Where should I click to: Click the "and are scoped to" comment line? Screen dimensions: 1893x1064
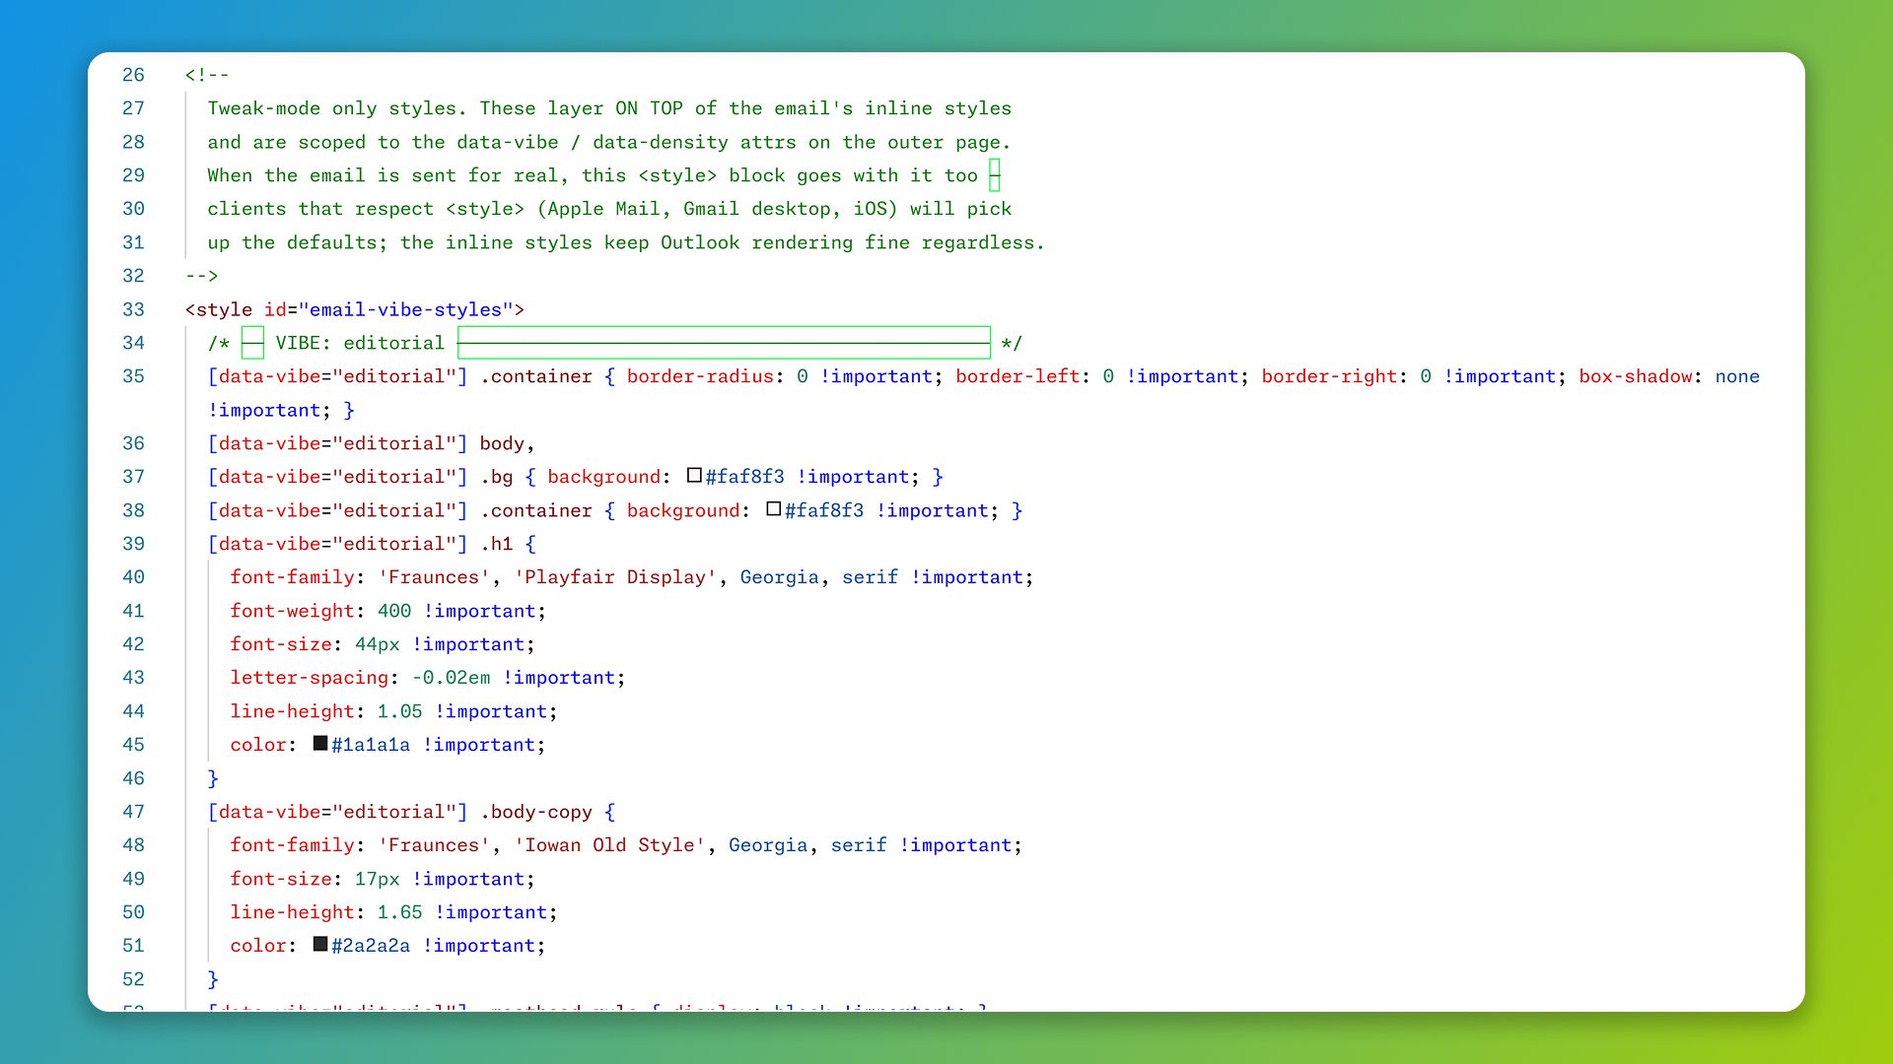pyautogui.click(x=609, y=142)
